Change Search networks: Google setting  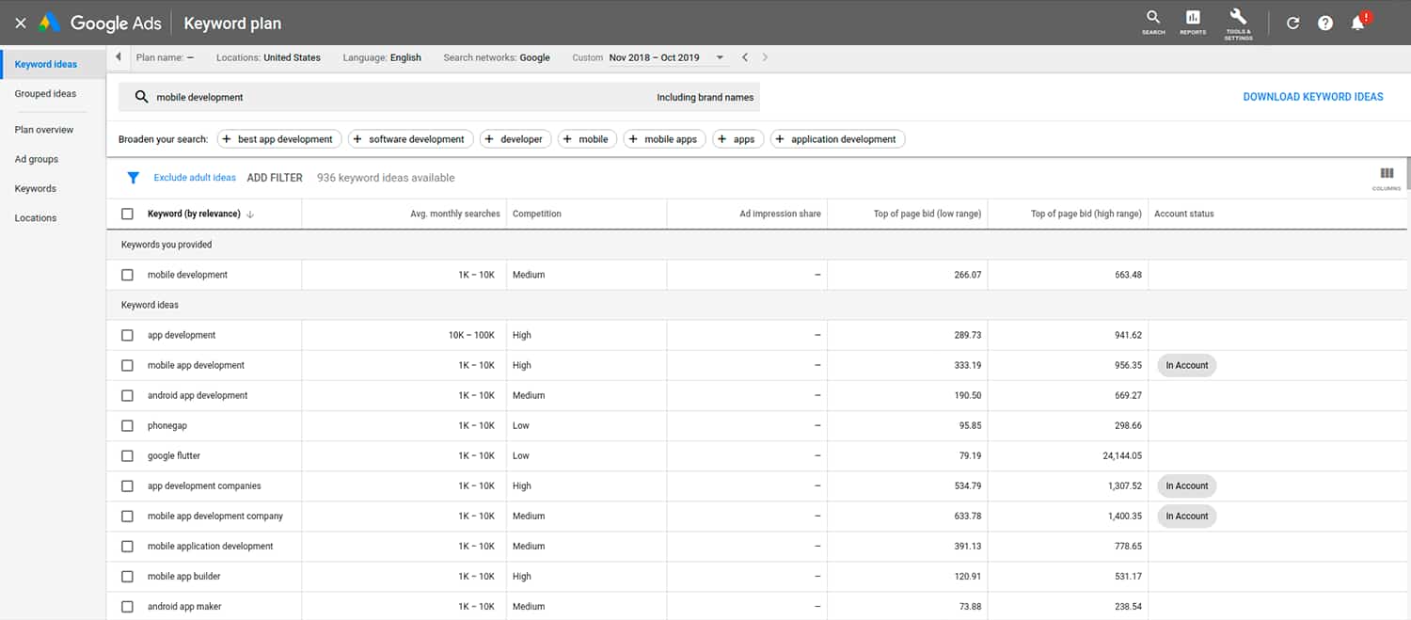click(x=497, y=57)
